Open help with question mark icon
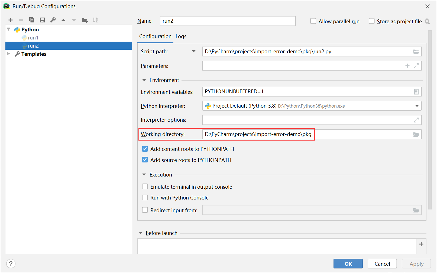 [x=11, y=264]
